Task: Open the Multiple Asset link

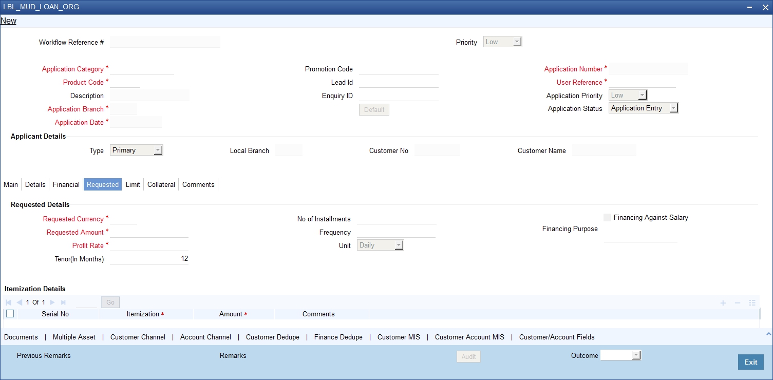Action: 74,337
